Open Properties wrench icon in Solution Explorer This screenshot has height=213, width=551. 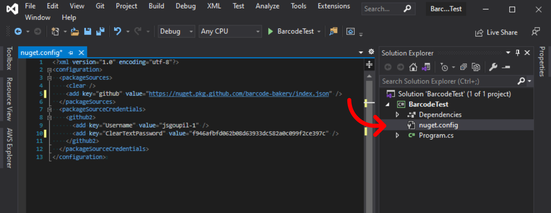[493, 67]
